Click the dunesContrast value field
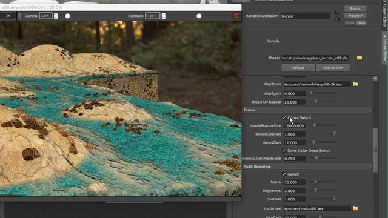 click(295, 134)
